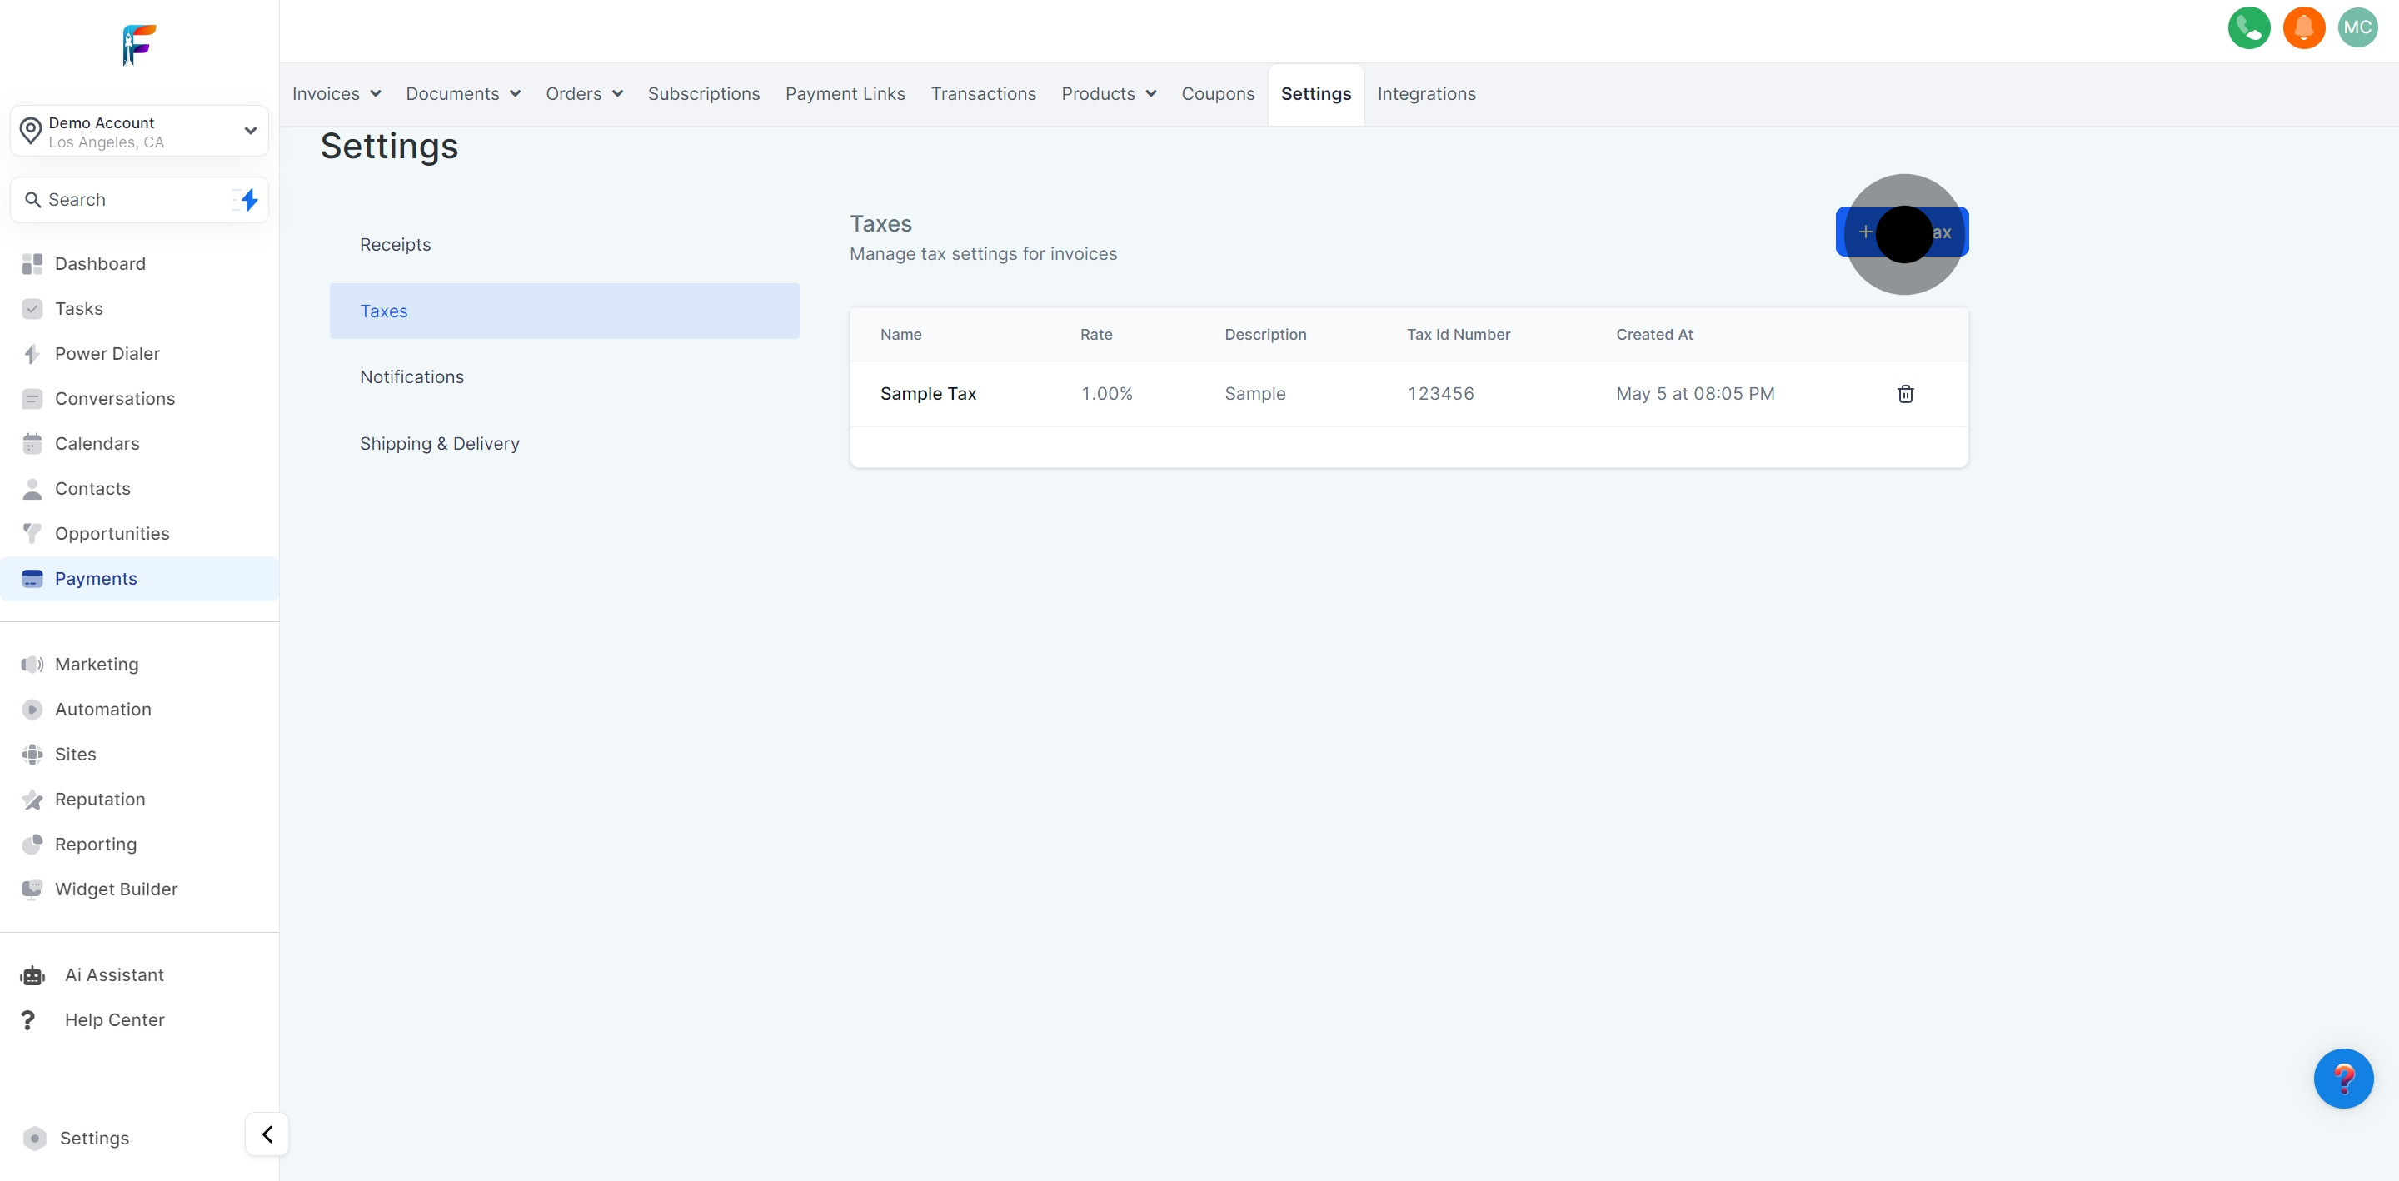Image resolution: width=2399 pixels, height=1181 pixels.
Task: Select Shipping & Delivery settings section
Action: coord(440,443)
